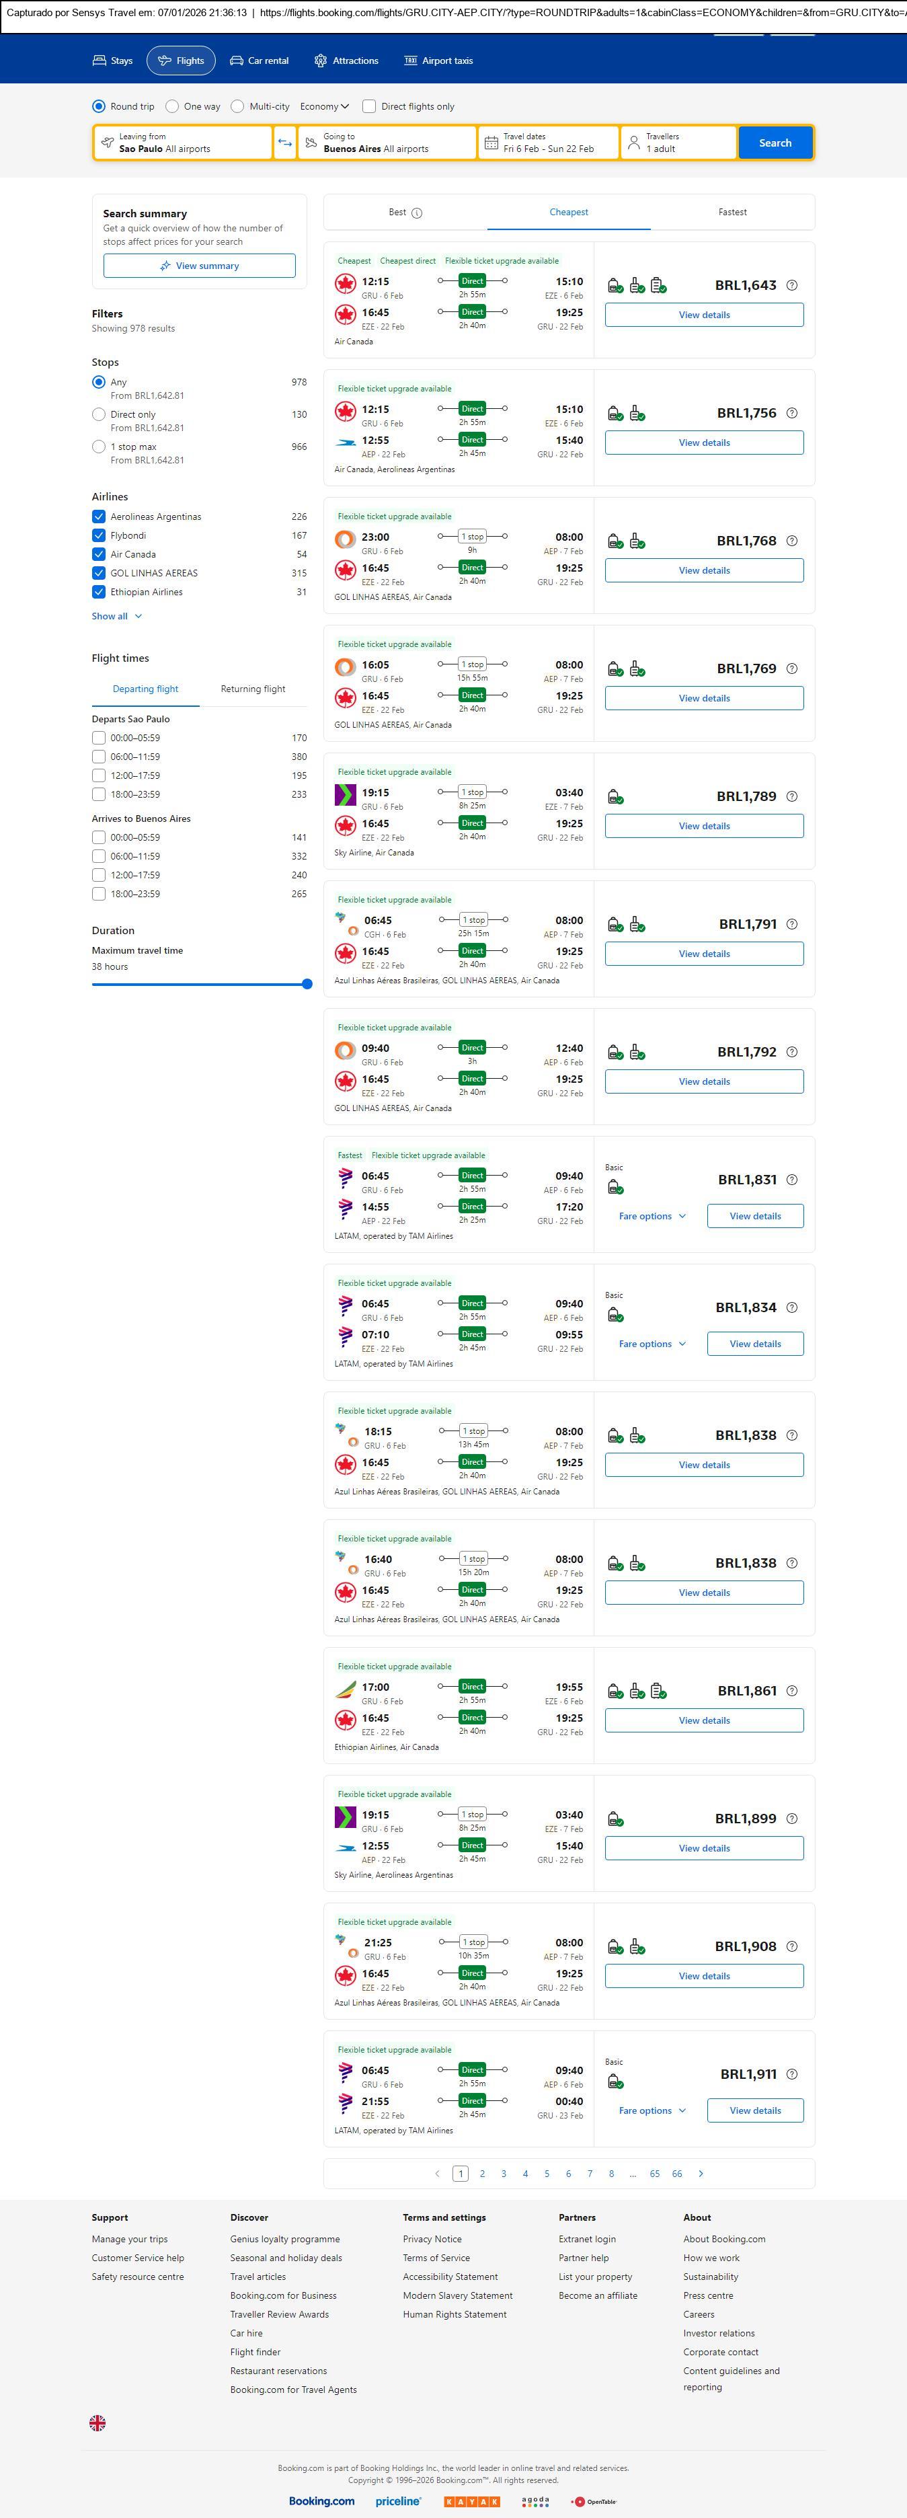
Task: Click the UK flag language icon in the footer
Action: (97, 2422)
